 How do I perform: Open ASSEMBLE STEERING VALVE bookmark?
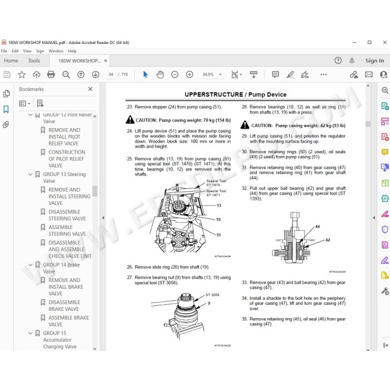[67, 231]
